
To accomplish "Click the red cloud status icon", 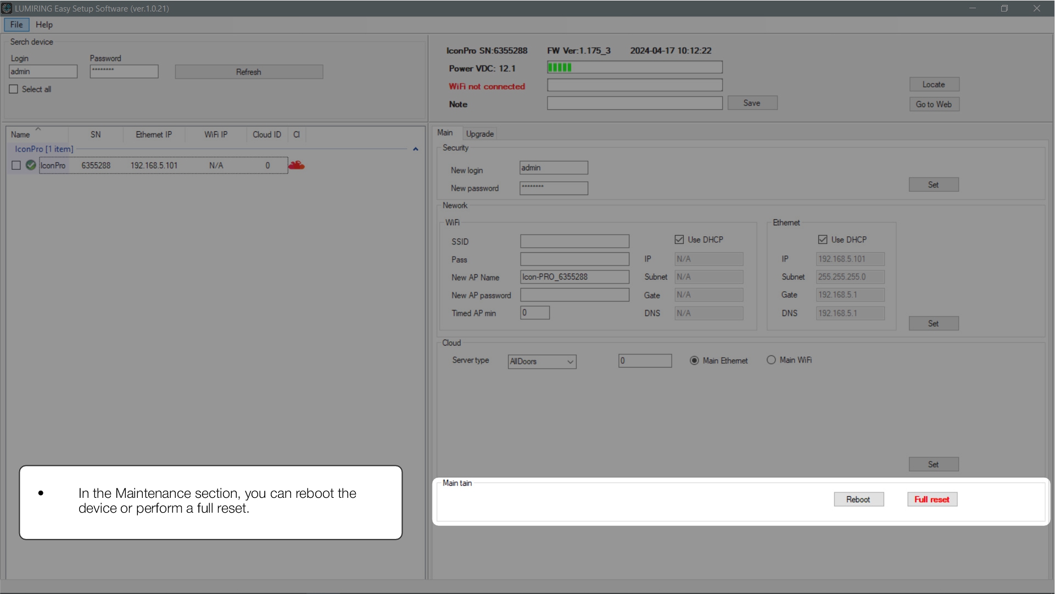I will pyautogui.click(x=297, y=165).
